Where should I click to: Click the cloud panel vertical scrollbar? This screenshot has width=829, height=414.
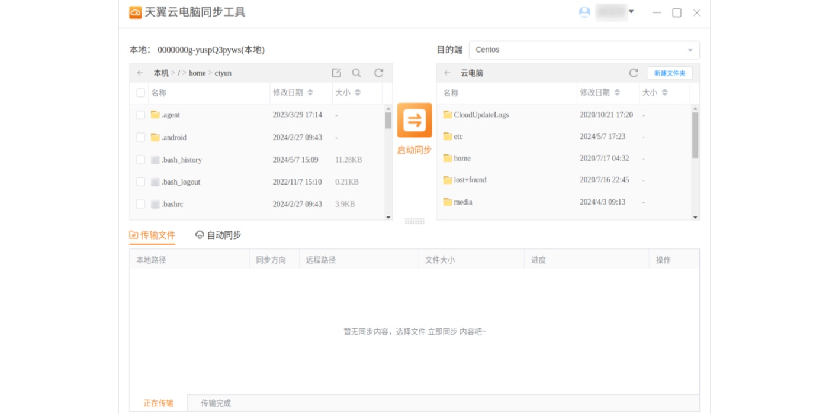[695, 135]
